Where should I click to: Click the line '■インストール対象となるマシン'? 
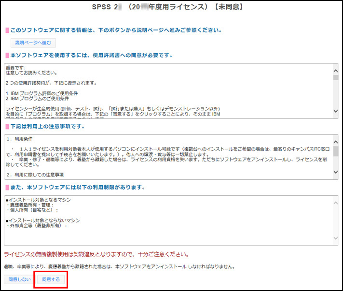click(38, 200)
